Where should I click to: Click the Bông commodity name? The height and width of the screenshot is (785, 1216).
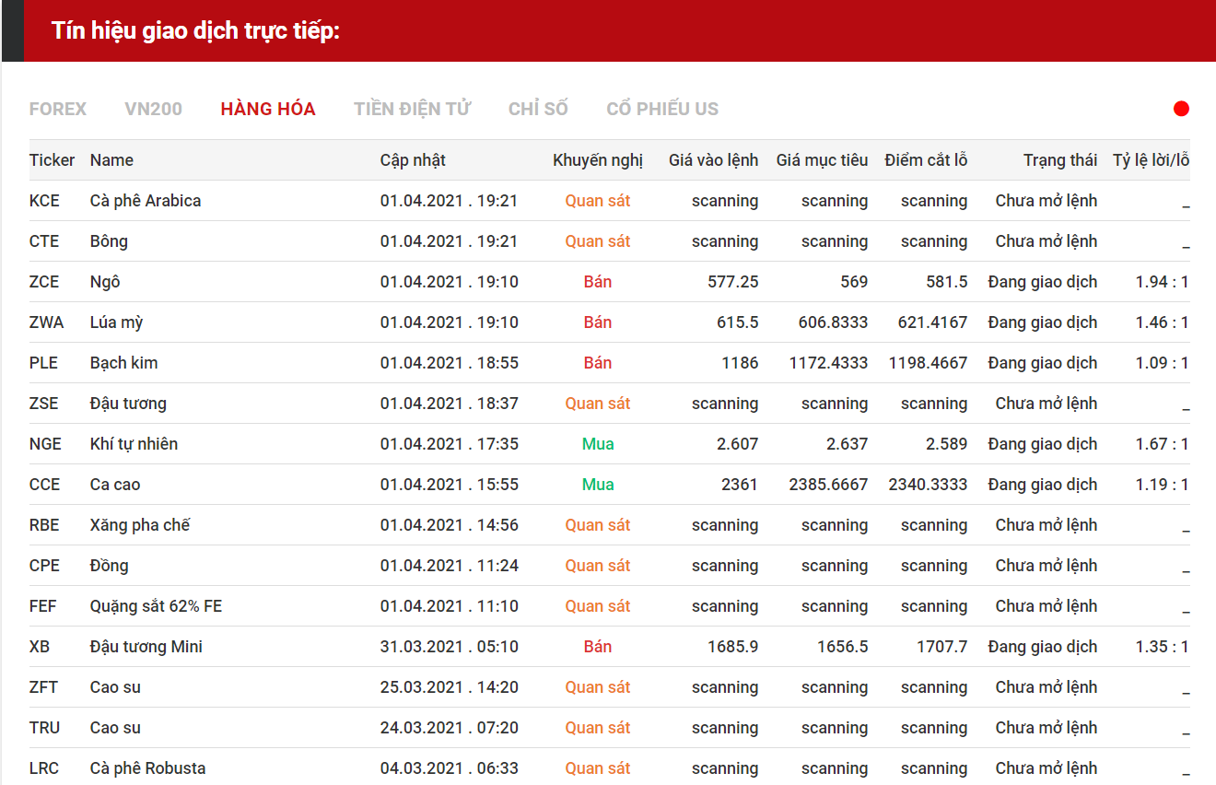click(x=109, y=241)
